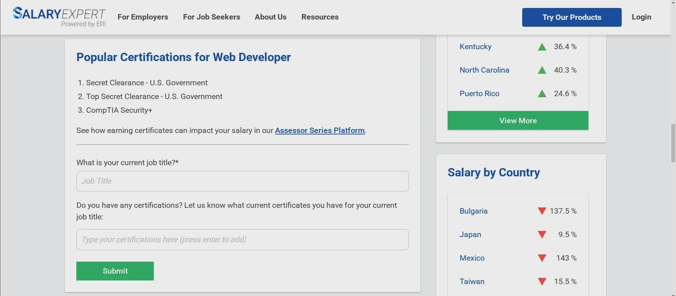Click green up arrow beside Kentucky
This screenshot has width=676, height=296.
542,47
